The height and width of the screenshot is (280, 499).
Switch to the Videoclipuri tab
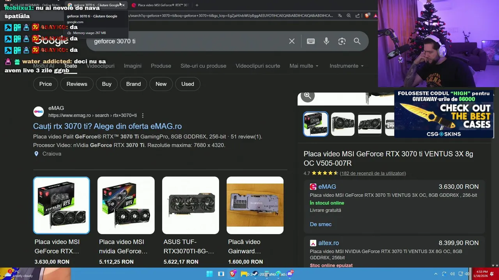tap(100, 66)
